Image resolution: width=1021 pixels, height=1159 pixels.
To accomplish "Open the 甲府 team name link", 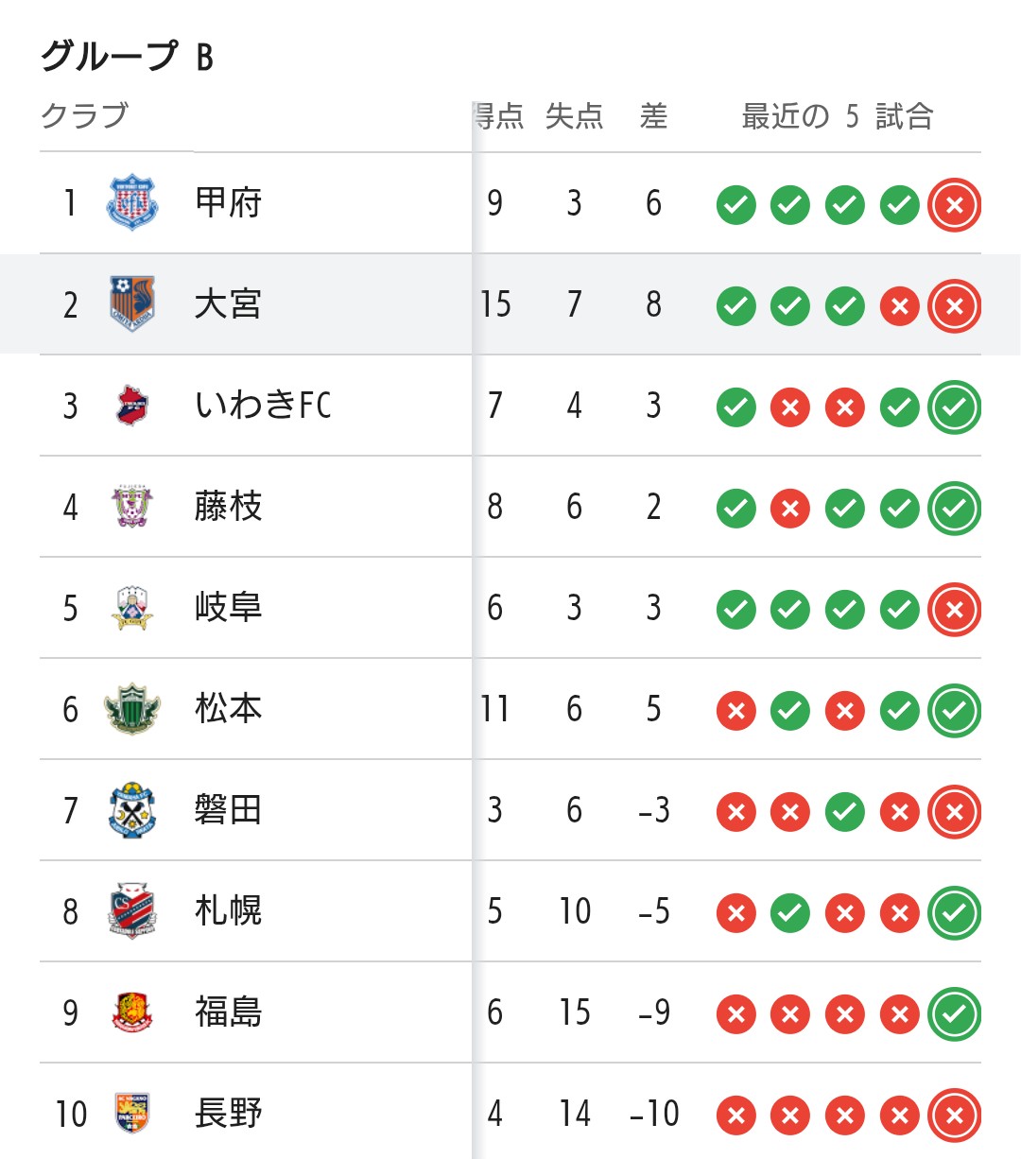I will [228, 202].
